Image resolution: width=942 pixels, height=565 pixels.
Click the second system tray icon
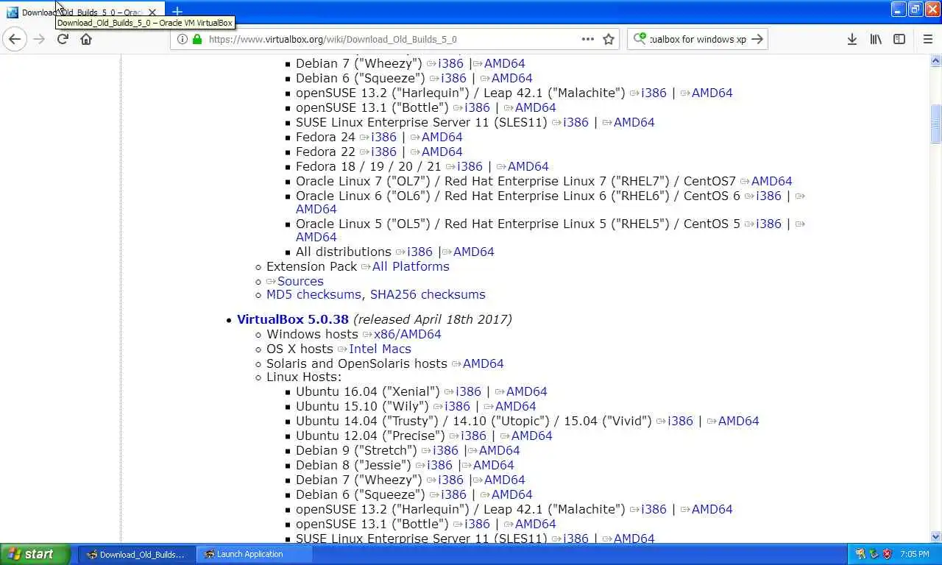coord(874,554)
